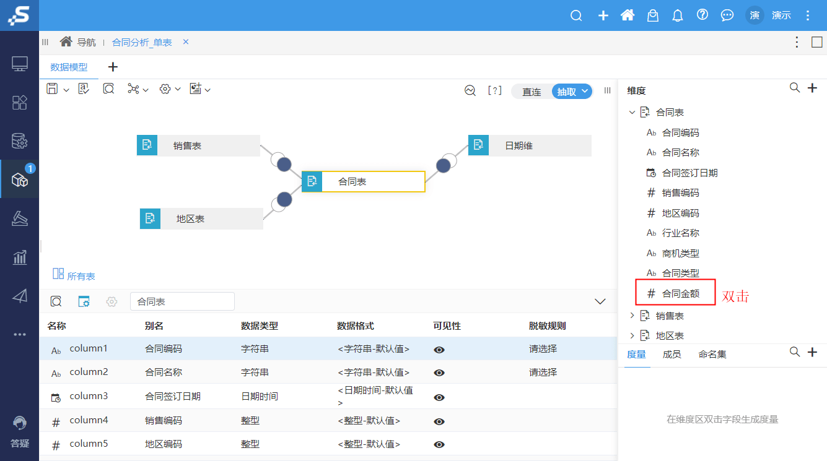This screenshot has width=827, height=461.
Task: Toggle visibility of the 合同编码 field
Action: click(x=439, y=350)
